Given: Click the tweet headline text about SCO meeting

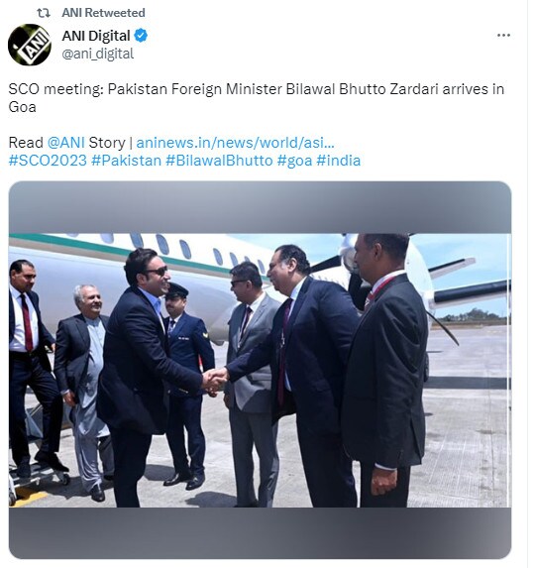Looking at the screenshot, I should [257, 98].
